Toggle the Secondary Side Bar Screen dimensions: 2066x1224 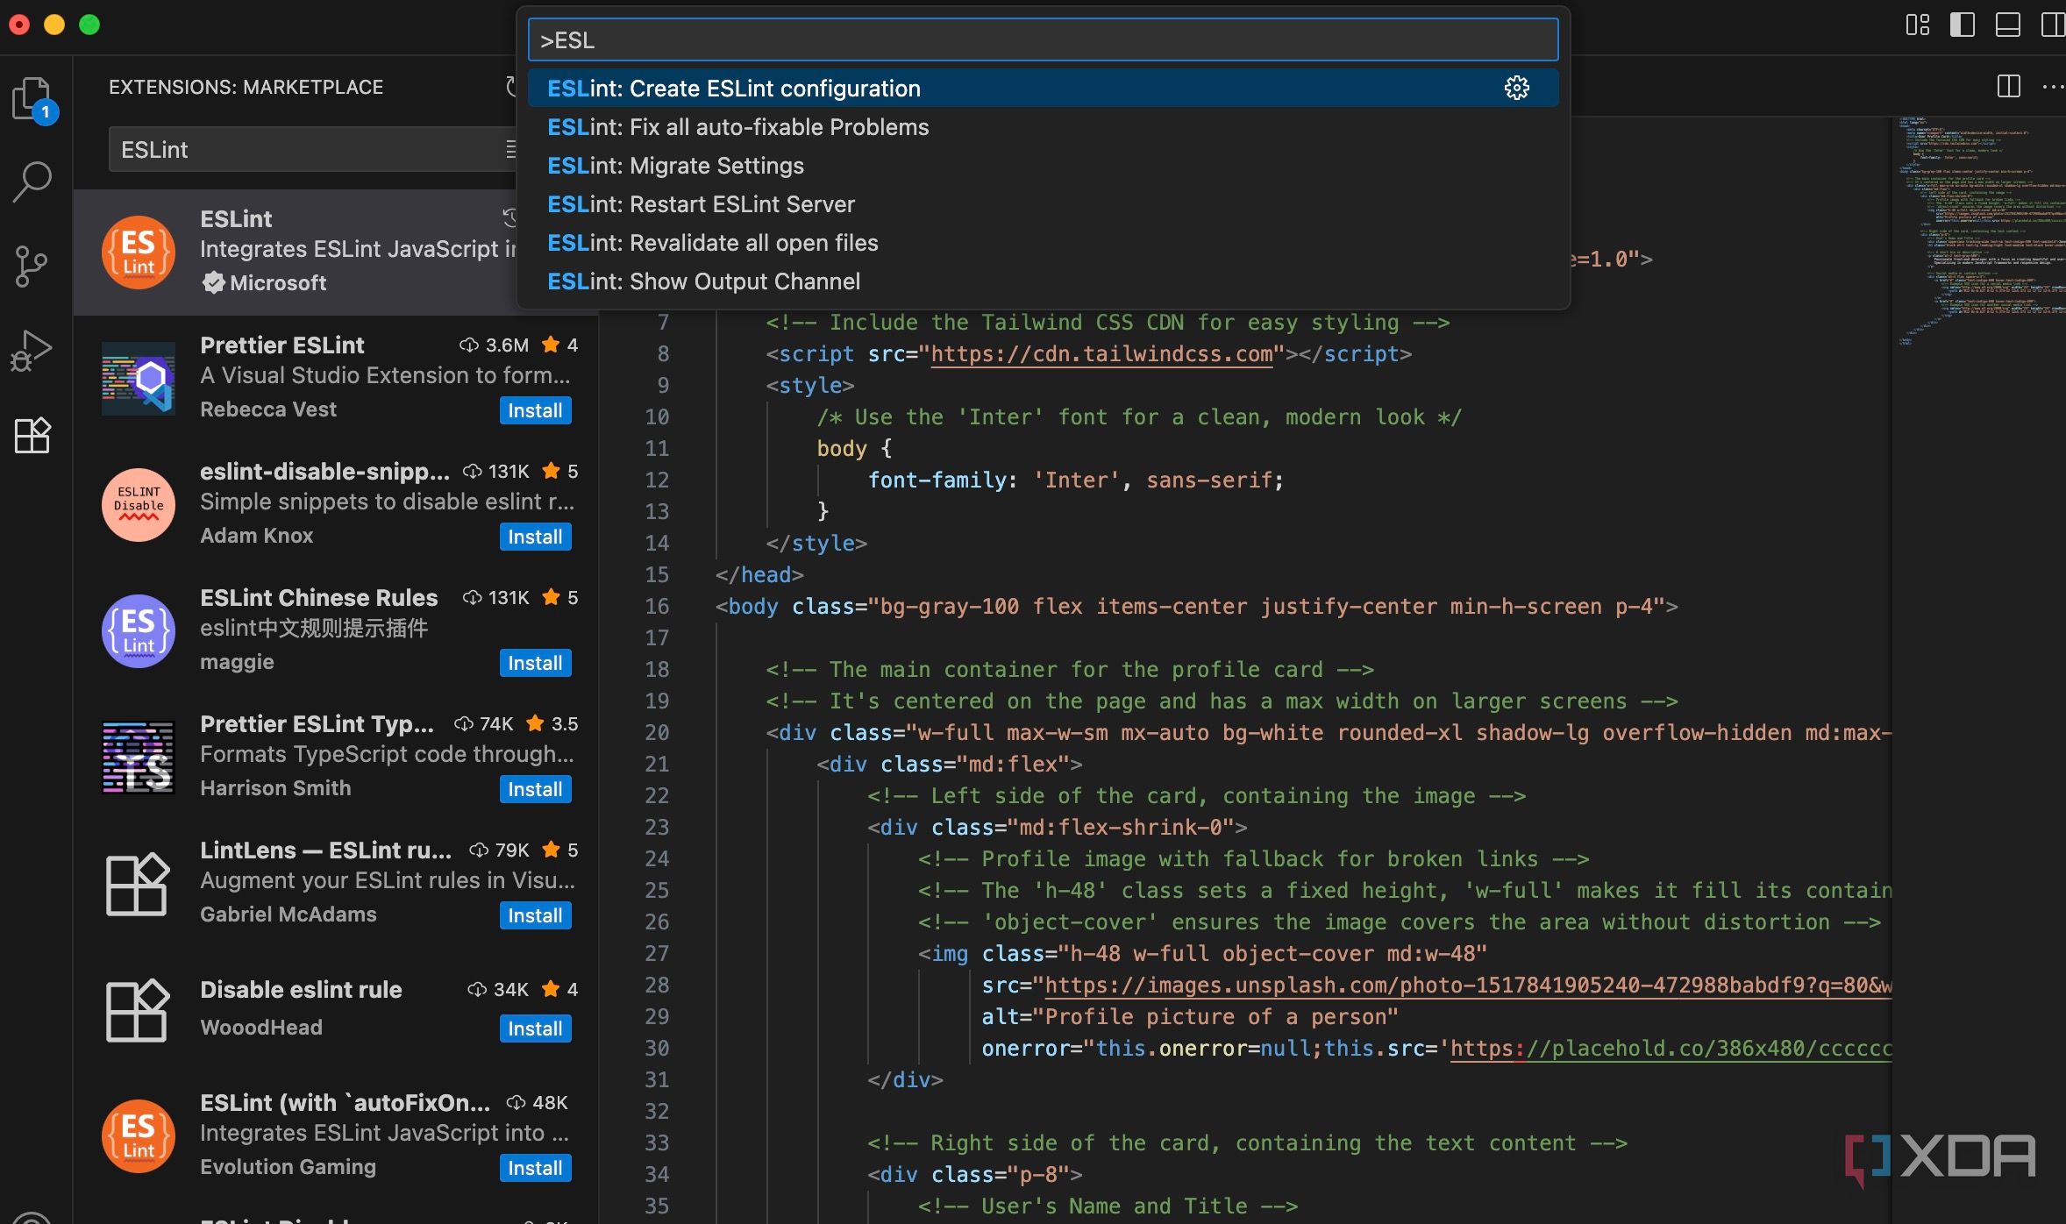click(2052, 25)
